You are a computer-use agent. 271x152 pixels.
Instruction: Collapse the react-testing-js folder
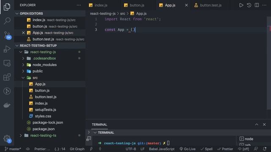pos(50,52)
